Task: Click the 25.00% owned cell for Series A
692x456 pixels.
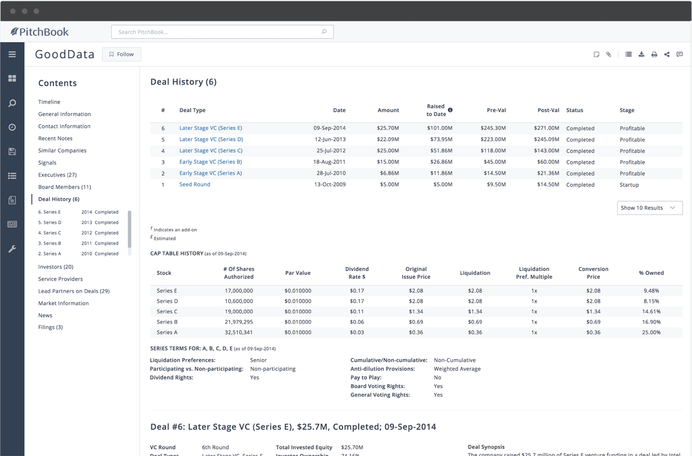Action: pyautogui.click(x=651, y=333)
